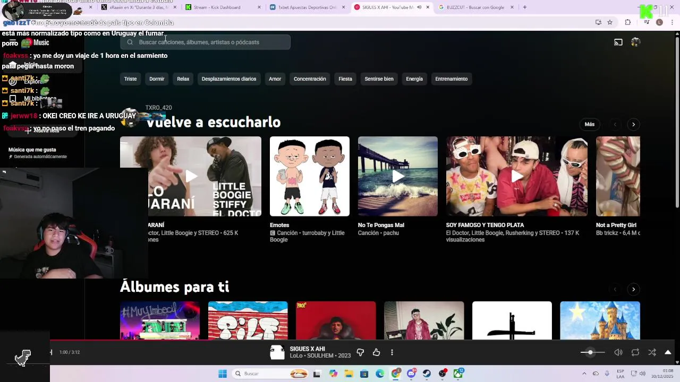Open the Música que me gusta playlist
Screen dimensions: 680x382
[32, 150]
